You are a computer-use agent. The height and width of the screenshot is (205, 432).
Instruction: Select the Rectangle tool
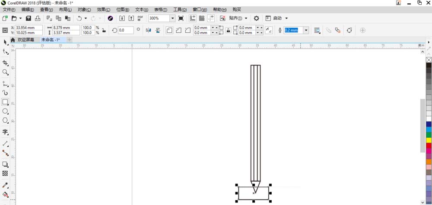(x=5, y=102)
